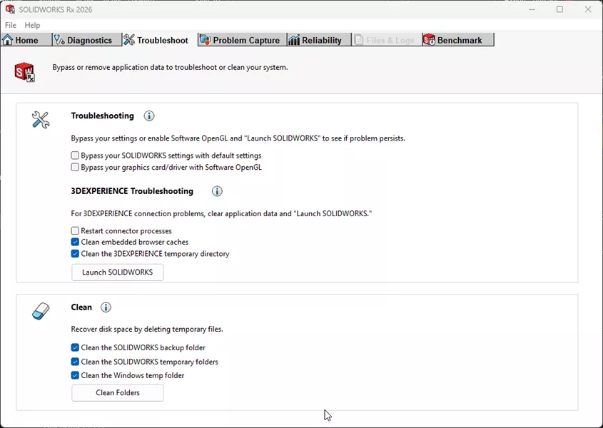
Task: Open the File menu
Action: click(x=11, y=24)
